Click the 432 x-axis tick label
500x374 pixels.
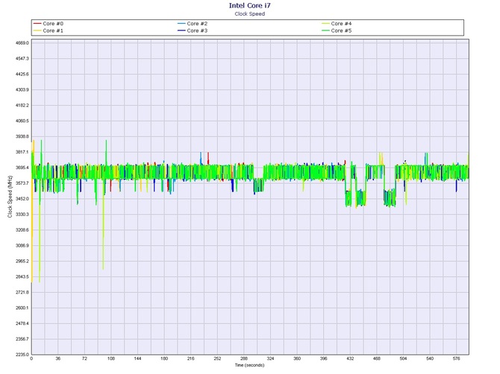point(350,358)
